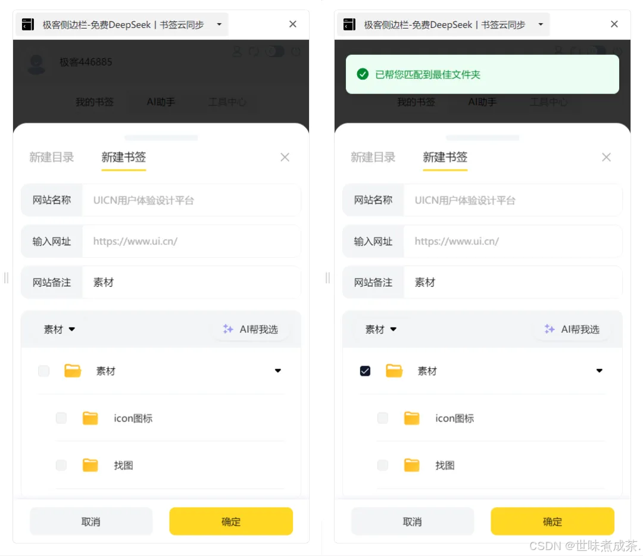Switch to 新建目录 tab in left panel

click(52, 157)
